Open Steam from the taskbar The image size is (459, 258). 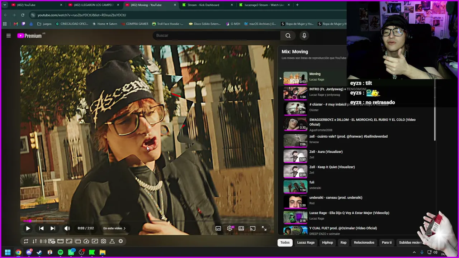click(x=39, y=252)
